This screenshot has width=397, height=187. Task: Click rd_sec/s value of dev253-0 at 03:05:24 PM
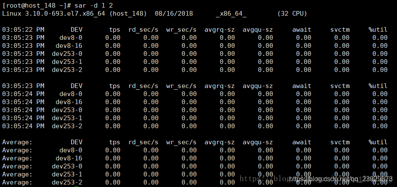point(151,110)
